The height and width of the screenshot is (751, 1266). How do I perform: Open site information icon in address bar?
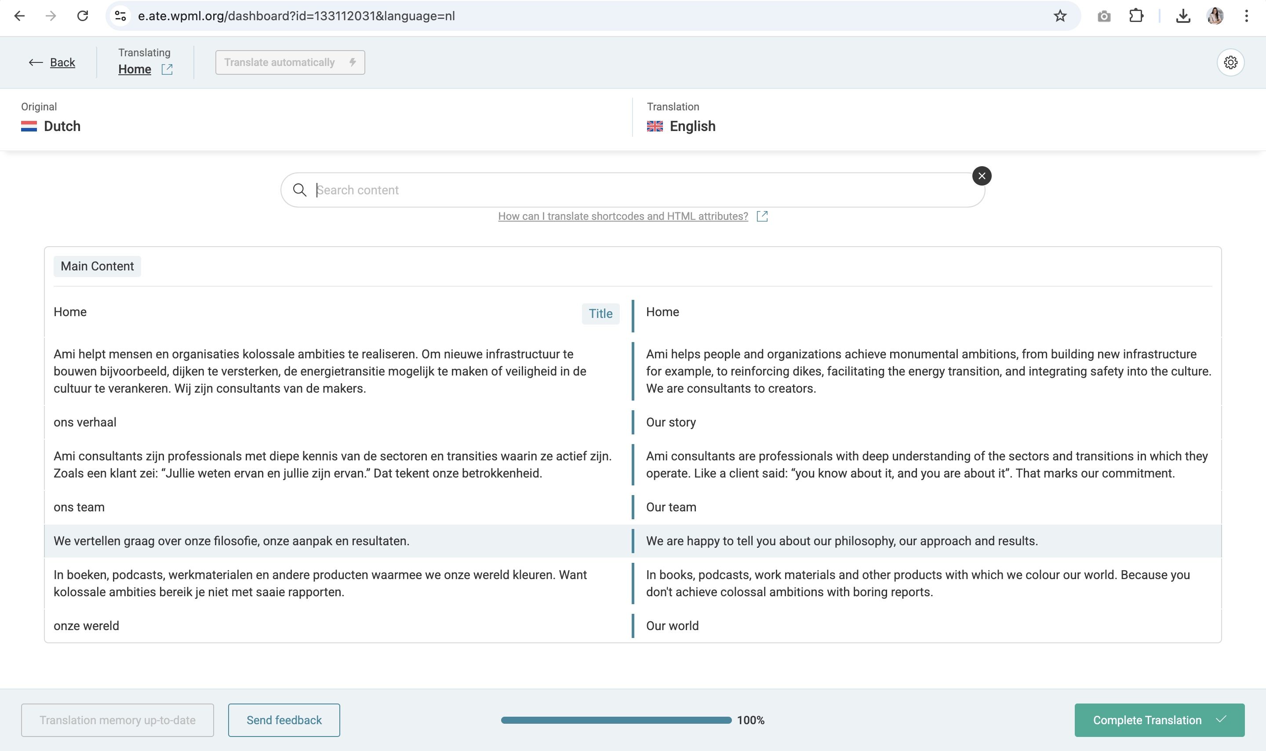[120, 16]
